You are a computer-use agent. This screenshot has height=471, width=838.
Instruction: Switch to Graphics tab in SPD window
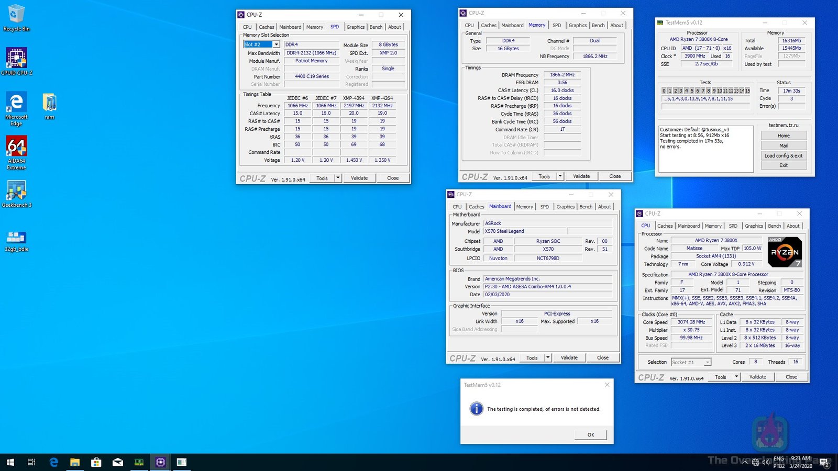click(355, 27)
